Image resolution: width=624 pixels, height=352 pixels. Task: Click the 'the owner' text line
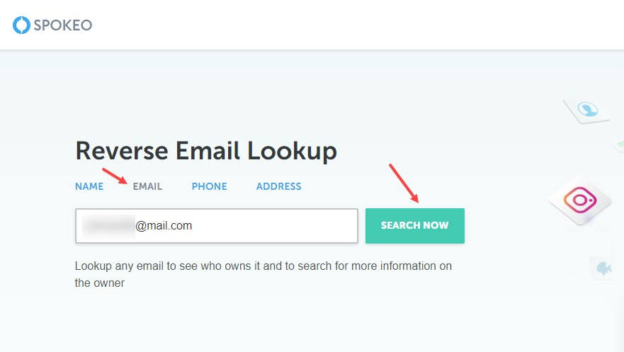coord(99,283)
